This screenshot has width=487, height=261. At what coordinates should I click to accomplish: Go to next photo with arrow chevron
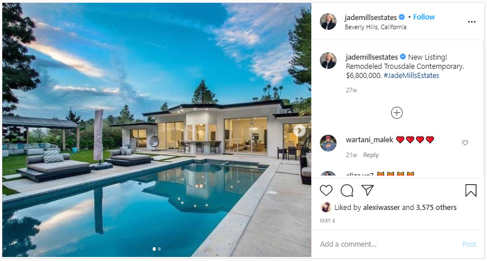point(299,131)
